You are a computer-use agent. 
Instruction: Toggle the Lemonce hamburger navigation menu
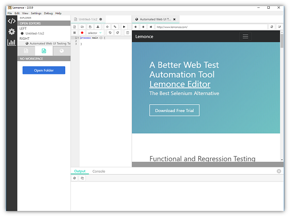245,36
